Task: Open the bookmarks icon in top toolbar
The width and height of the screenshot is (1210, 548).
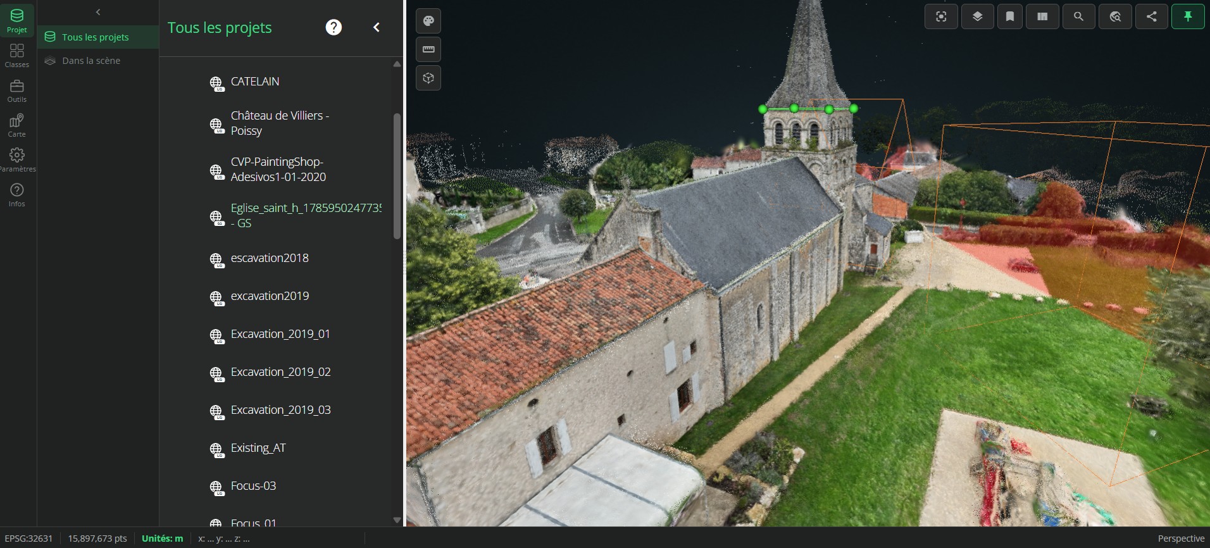Action: [1010, 17]
